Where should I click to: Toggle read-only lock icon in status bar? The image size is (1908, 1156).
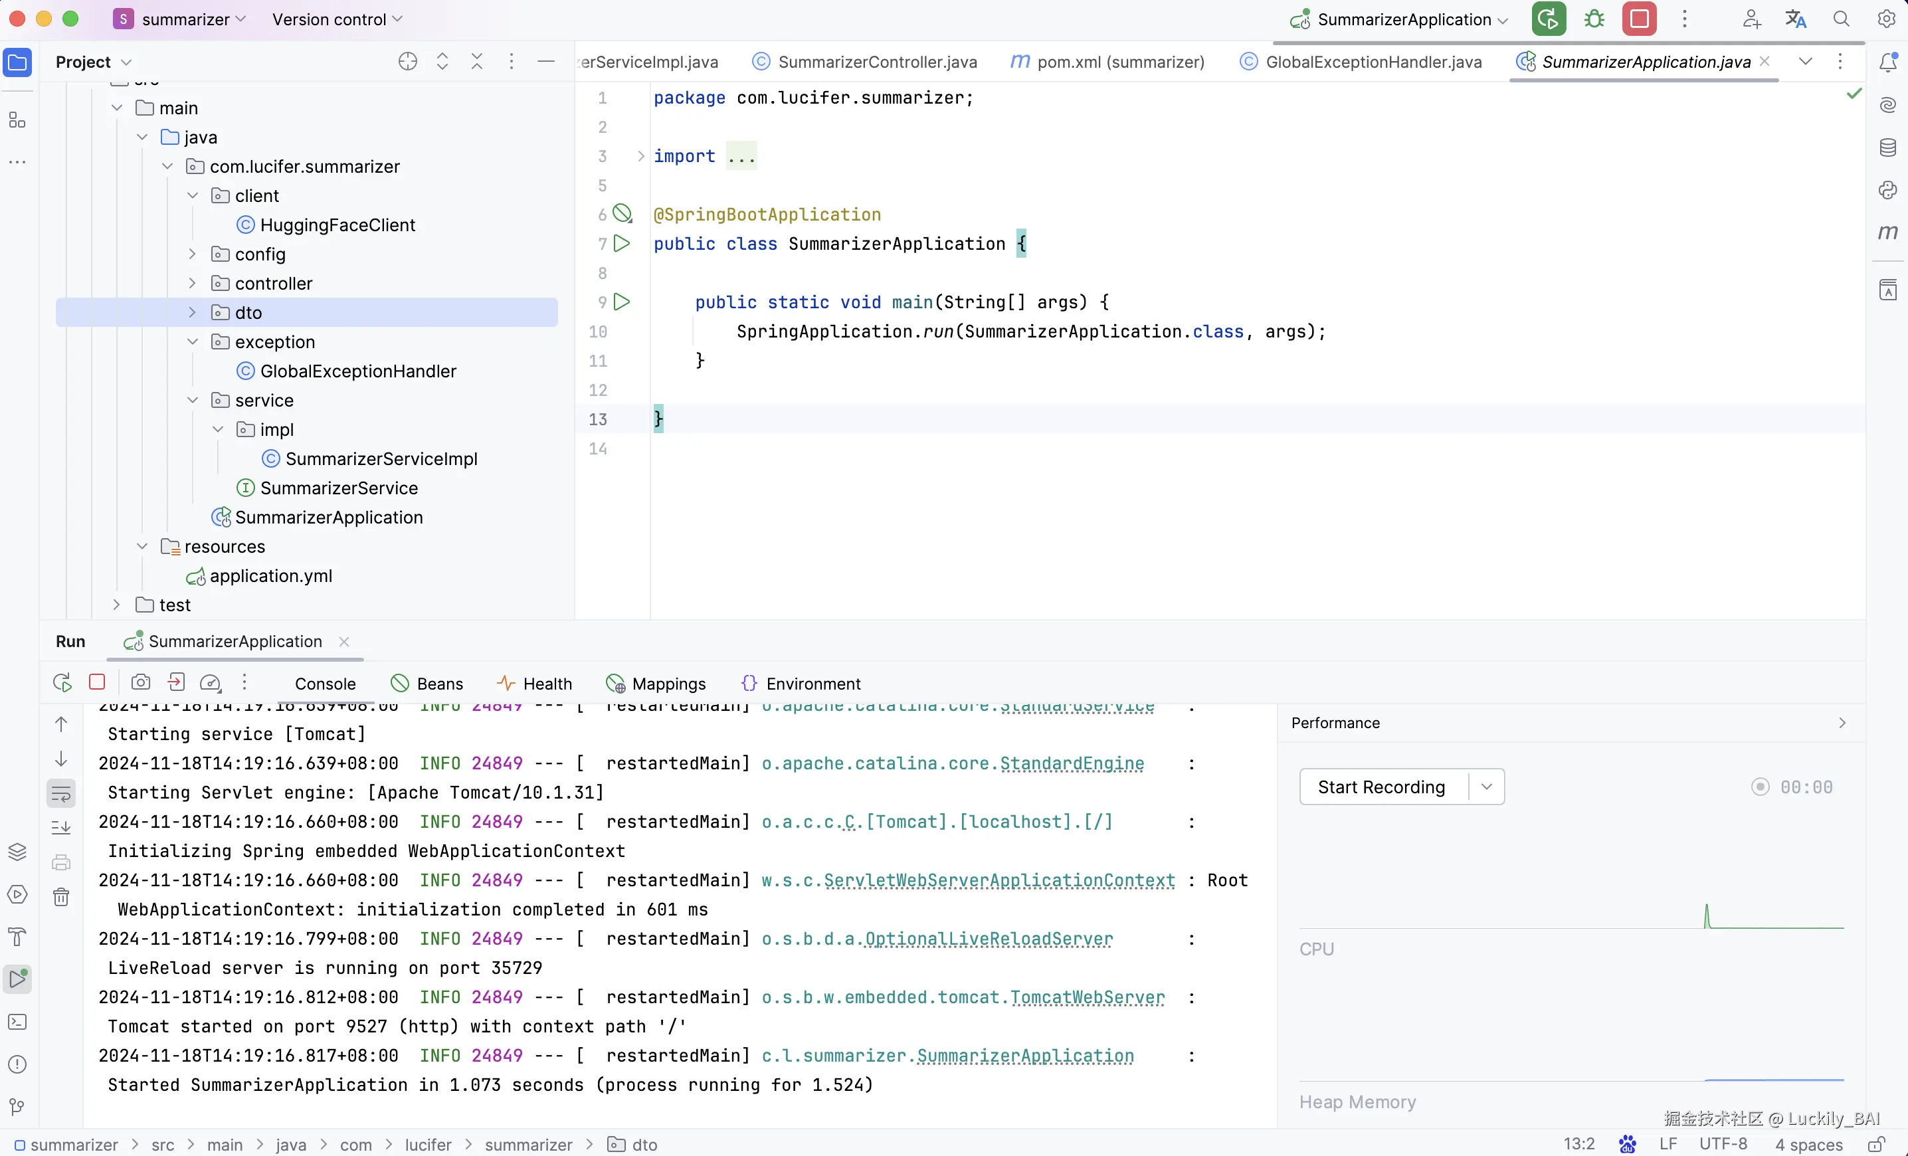pyautogui.click(x=1875, y=1145)
